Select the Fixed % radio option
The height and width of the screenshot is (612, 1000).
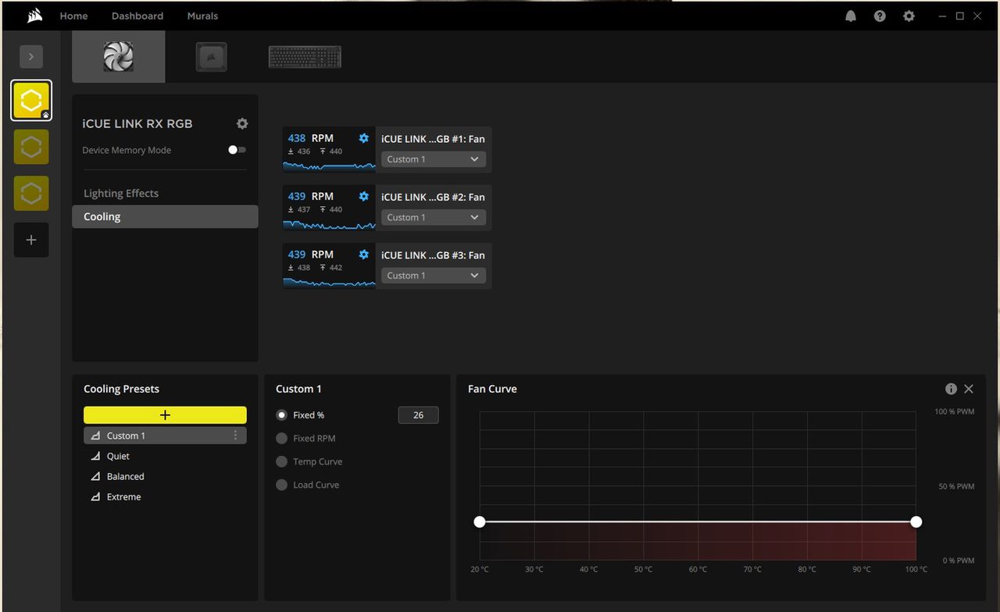[x=282, y=415]
